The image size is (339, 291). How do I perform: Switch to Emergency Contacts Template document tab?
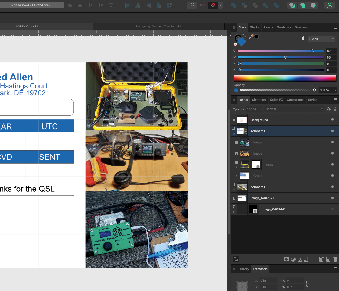coord(158,27)
